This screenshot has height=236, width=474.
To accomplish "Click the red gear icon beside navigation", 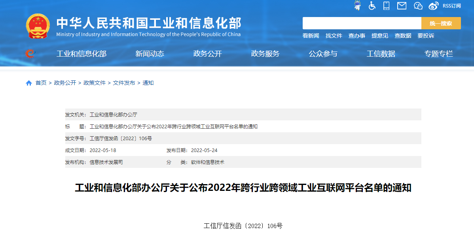I will coord(30,53).
